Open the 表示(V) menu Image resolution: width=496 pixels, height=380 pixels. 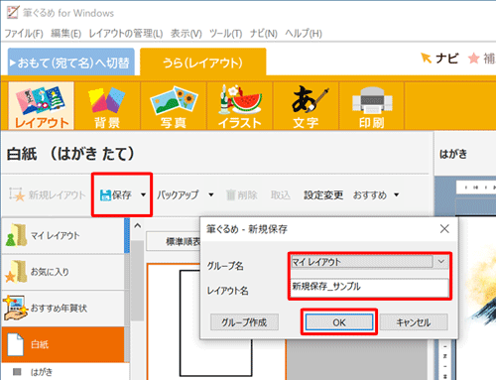pos(186,34)
